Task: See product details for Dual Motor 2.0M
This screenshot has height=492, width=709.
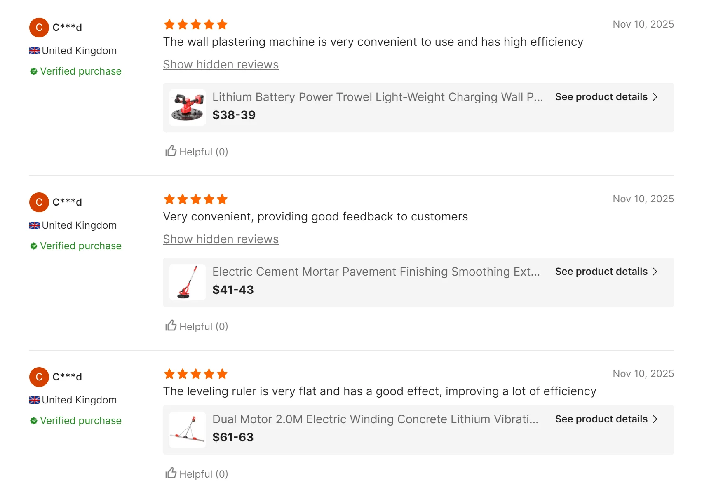Action: click(606, 419)
